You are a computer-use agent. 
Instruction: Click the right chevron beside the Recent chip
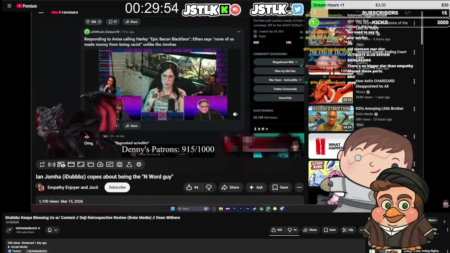coord(444,221)
